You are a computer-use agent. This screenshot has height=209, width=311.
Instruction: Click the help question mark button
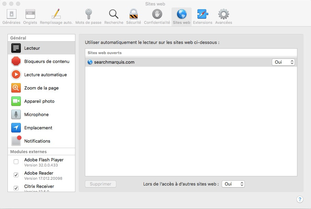pyautogui.click(x=300, y=199)
